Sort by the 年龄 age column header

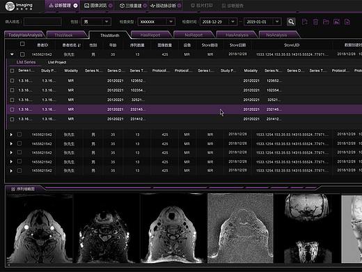(113, 45)
